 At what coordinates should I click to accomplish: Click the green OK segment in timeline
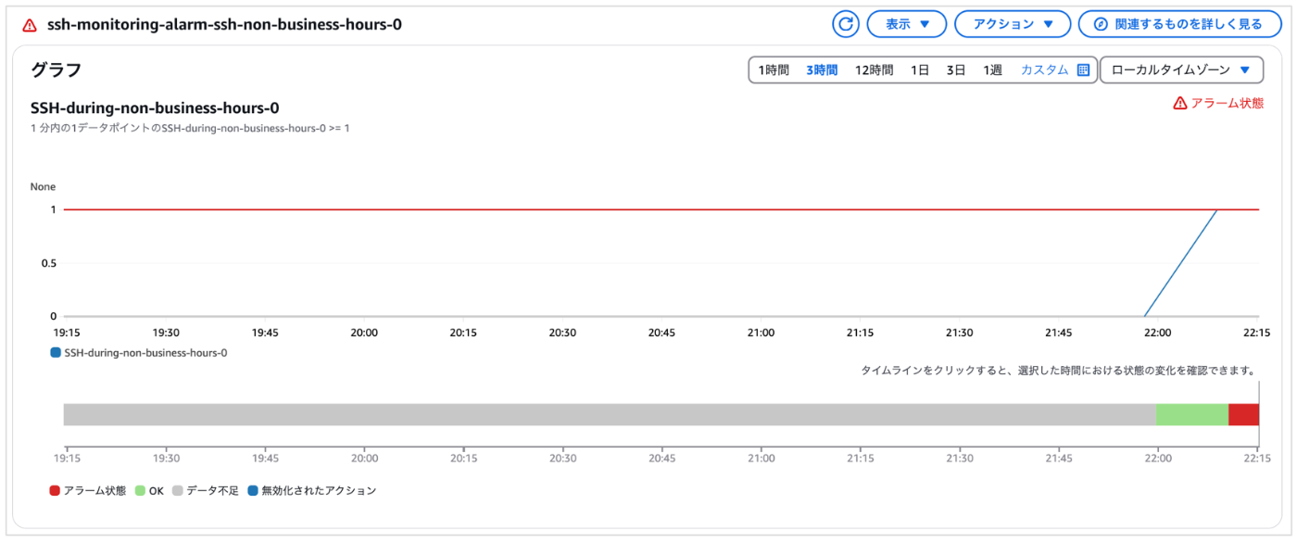click(1191, 414)
